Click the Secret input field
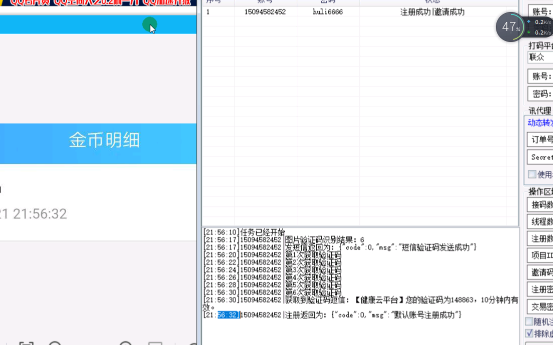The width and height of the screenshot is (553, 345). pyautogui.click(x=540, y=157)
